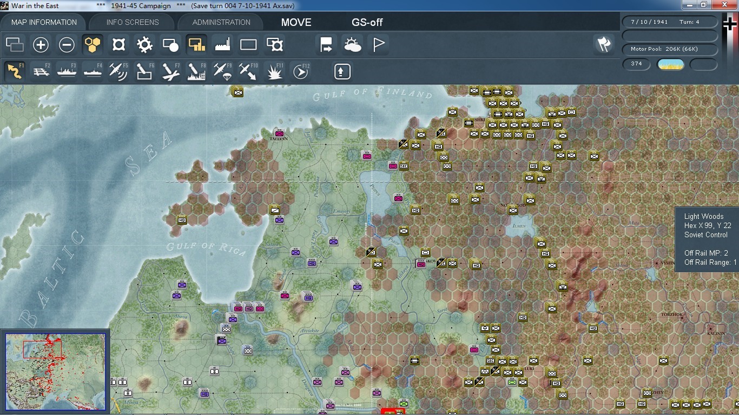The height and width of the screenshot is (415, 739).
Task: Toggle the rectangle-with-circle overlay icon
Action: point(170,44)
